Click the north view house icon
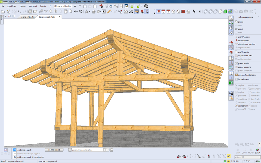Viewport: 261px width, 163px height. point(163,12)
